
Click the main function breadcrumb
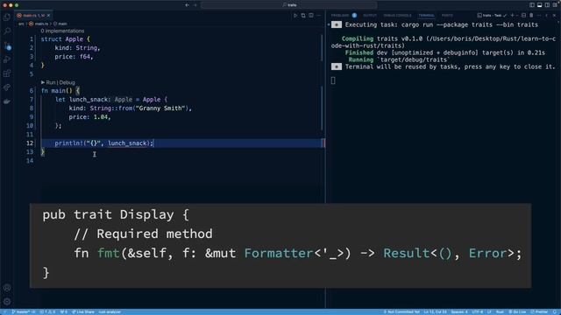click(60, 24)
